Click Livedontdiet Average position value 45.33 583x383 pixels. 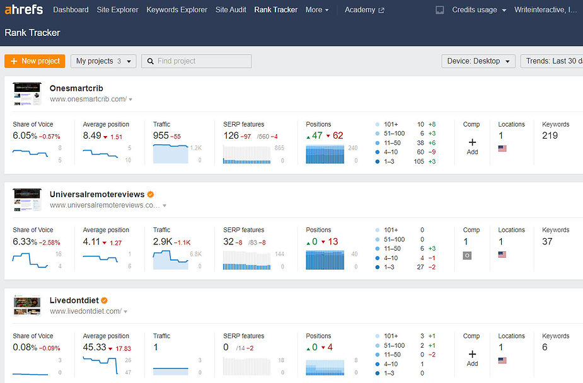[x=95, y=347]
